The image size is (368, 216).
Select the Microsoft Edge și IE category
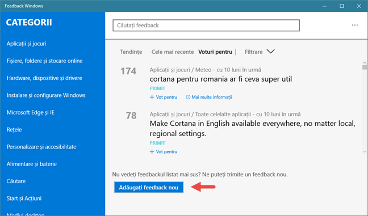tap(31, 112)
